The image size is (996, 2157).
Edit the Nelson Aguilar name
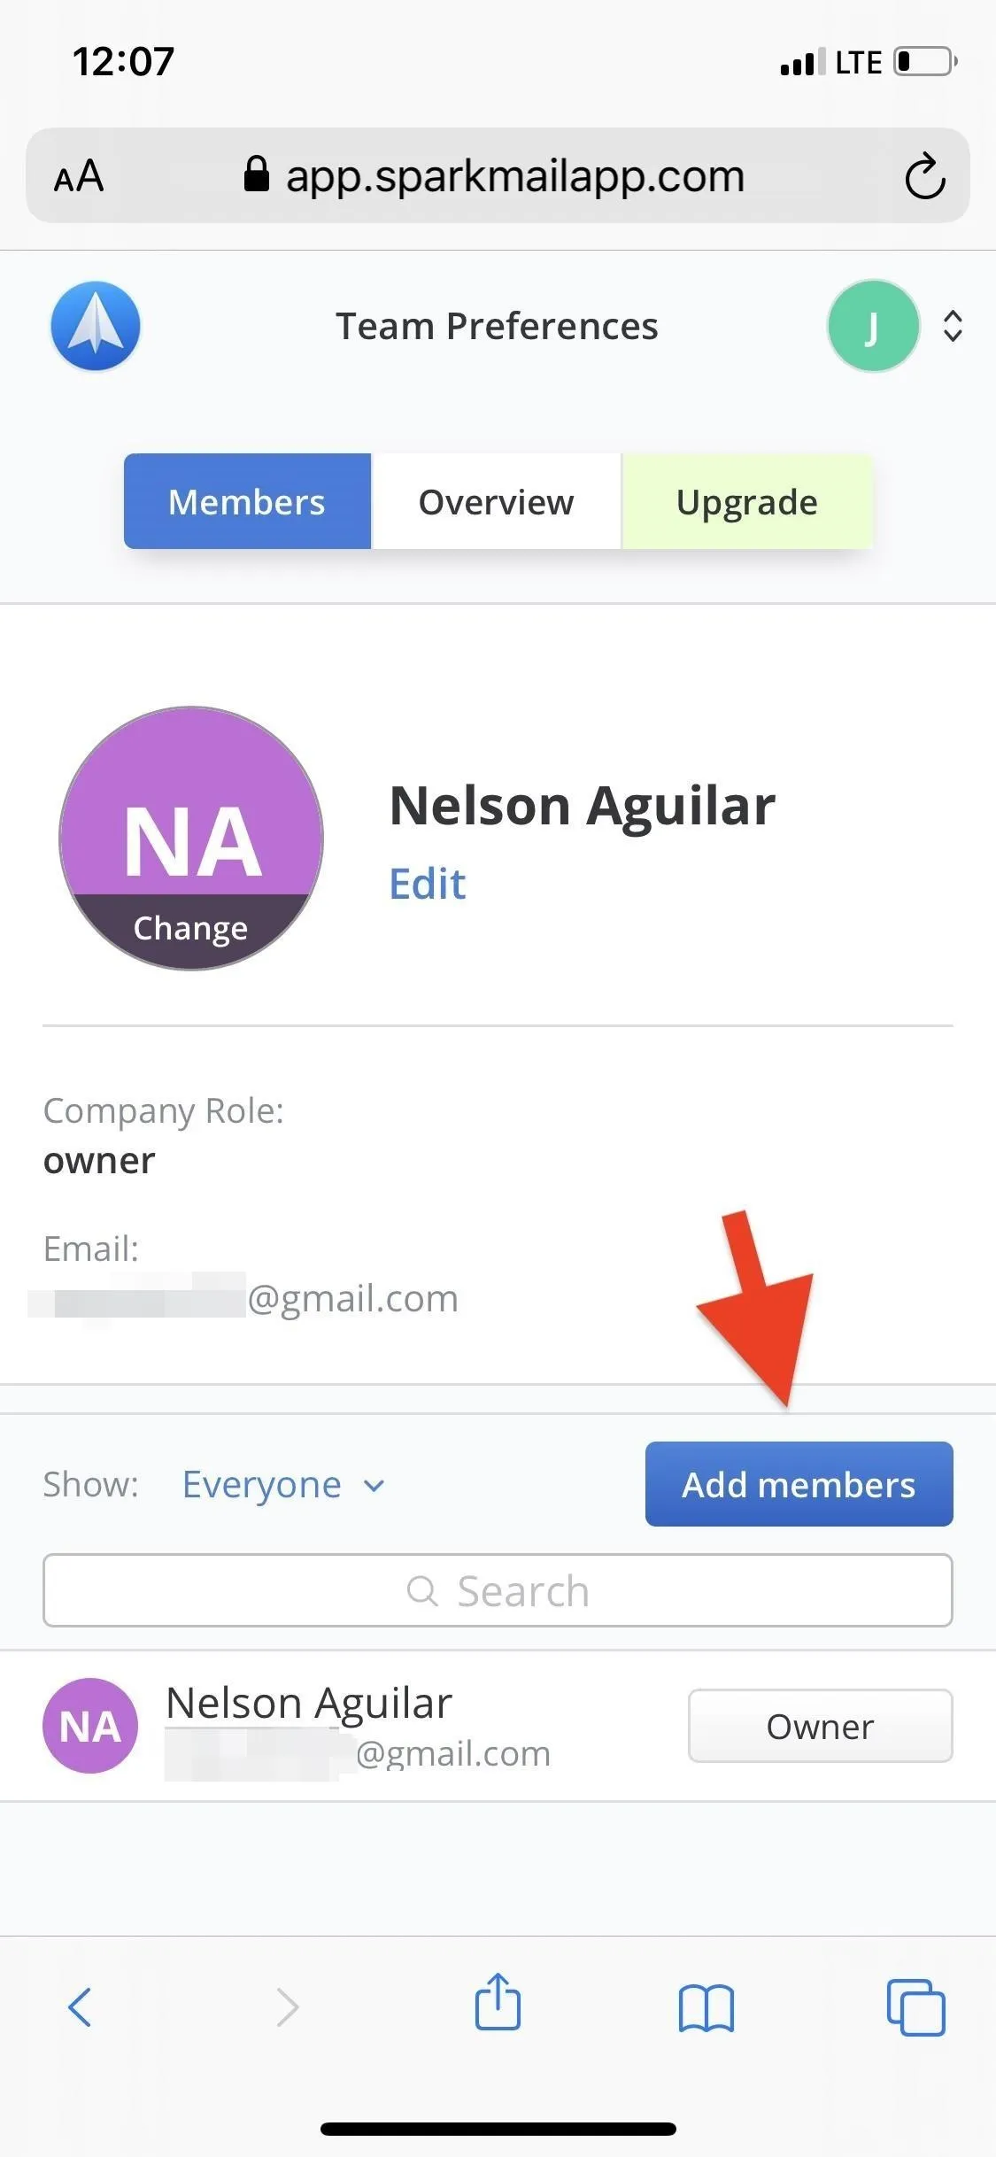point(428,884)
